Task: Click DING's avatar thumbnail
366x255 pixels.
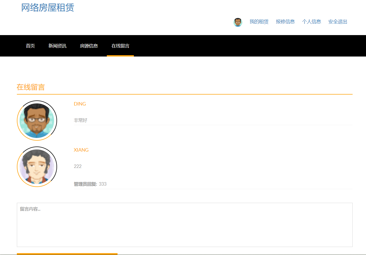Action: (x=37, y=121)
